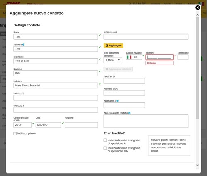
Task: Click the IVA/Tax ID input field
Action: (x=125, y=81)
